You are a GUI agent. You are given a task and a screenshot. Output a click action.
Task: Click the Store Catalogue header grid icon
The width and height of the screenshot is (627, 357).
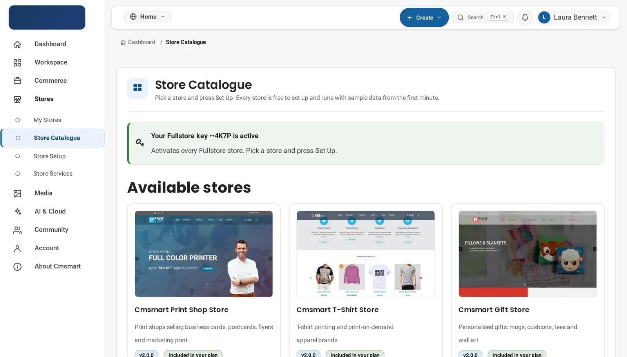[x=138, y=88]
